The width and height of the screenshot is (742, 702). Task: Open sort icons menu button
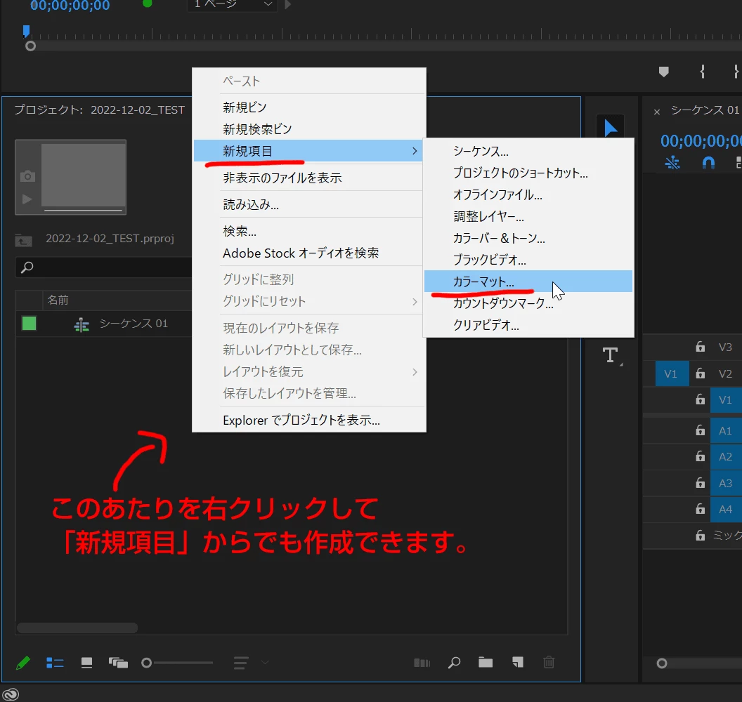click(x=241, y=663)
